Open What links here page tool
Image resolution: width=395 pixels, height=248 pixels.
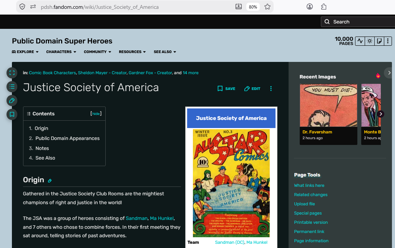point(309,185)
